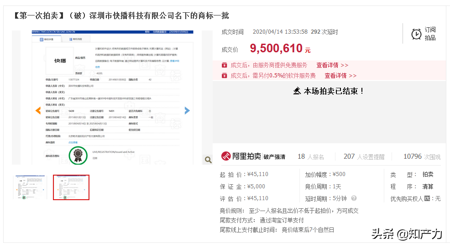
Task: Click the 订阅拍品 subscribe label
Action: click(x=430, y=34)
